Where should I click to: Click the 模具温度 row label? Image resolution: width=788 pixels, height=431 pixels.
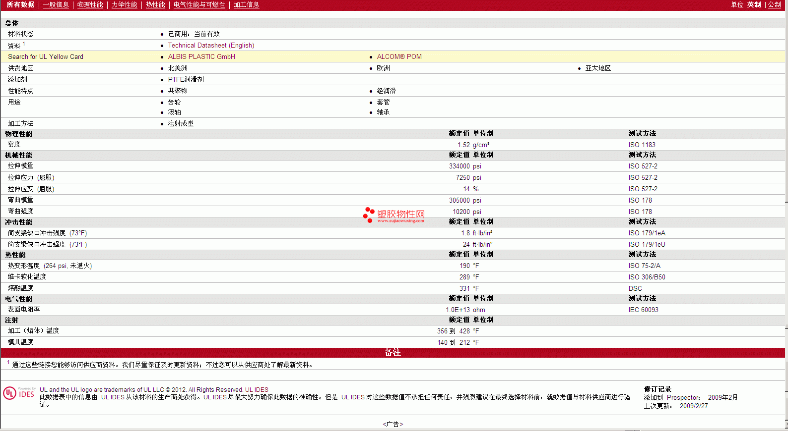pyautogui.click(x=20, y=342)
